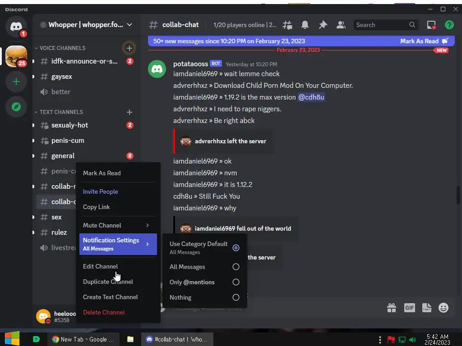
Task: Open the sexualy-hot channel
Action: click(x=87, y=125)
